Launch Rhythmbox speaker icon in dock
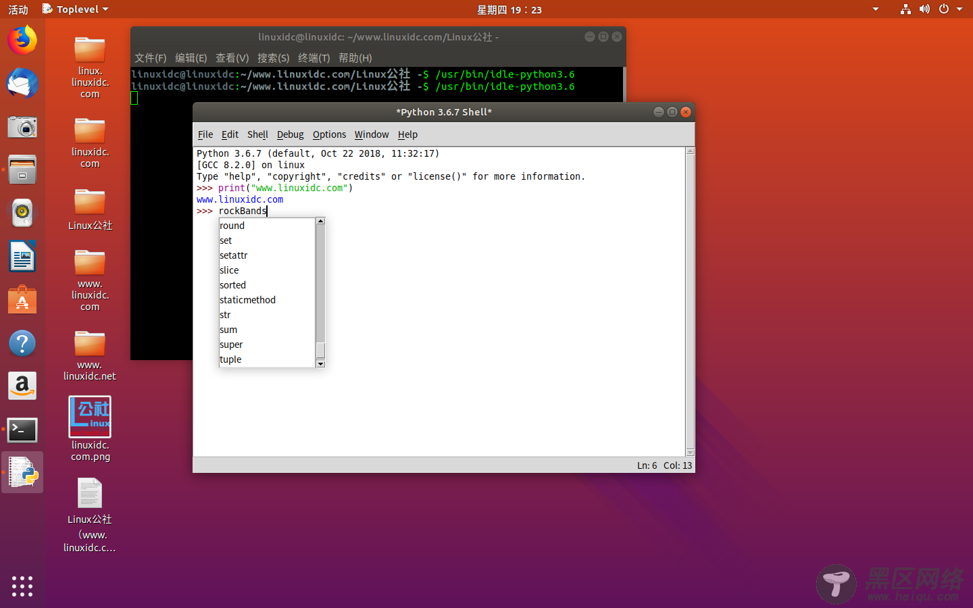 [x=22, y=213]
